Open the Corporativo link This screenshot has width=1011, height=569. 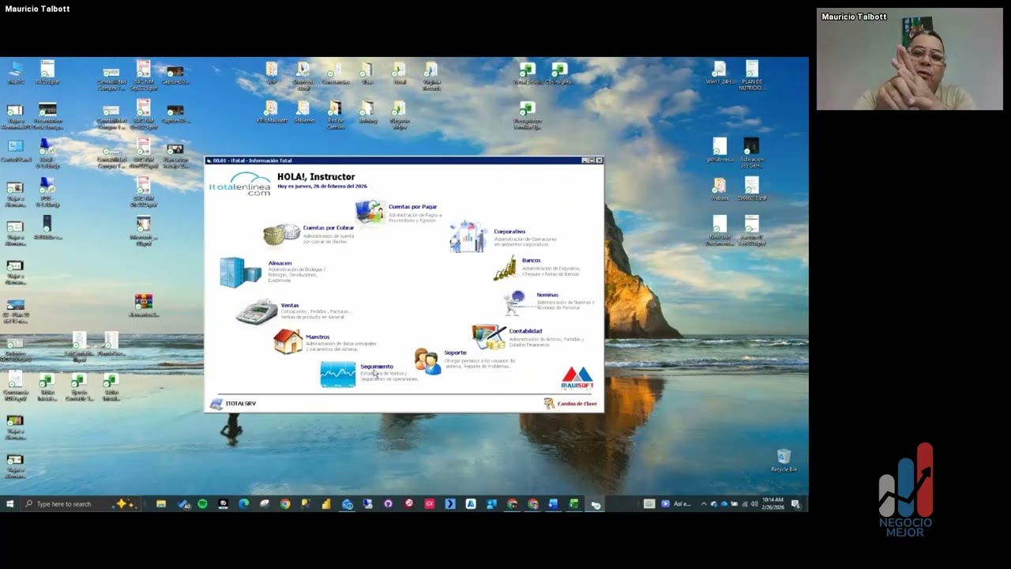(509, 232)
